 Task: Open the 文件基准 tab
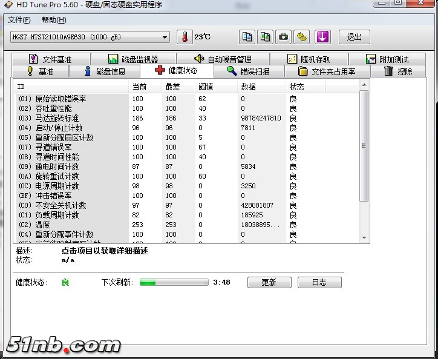50,59
